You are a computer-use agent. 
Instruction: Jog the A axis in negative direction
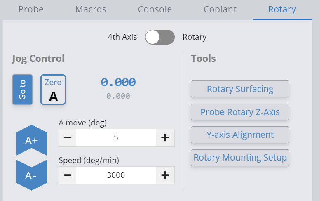coord(31,175)
